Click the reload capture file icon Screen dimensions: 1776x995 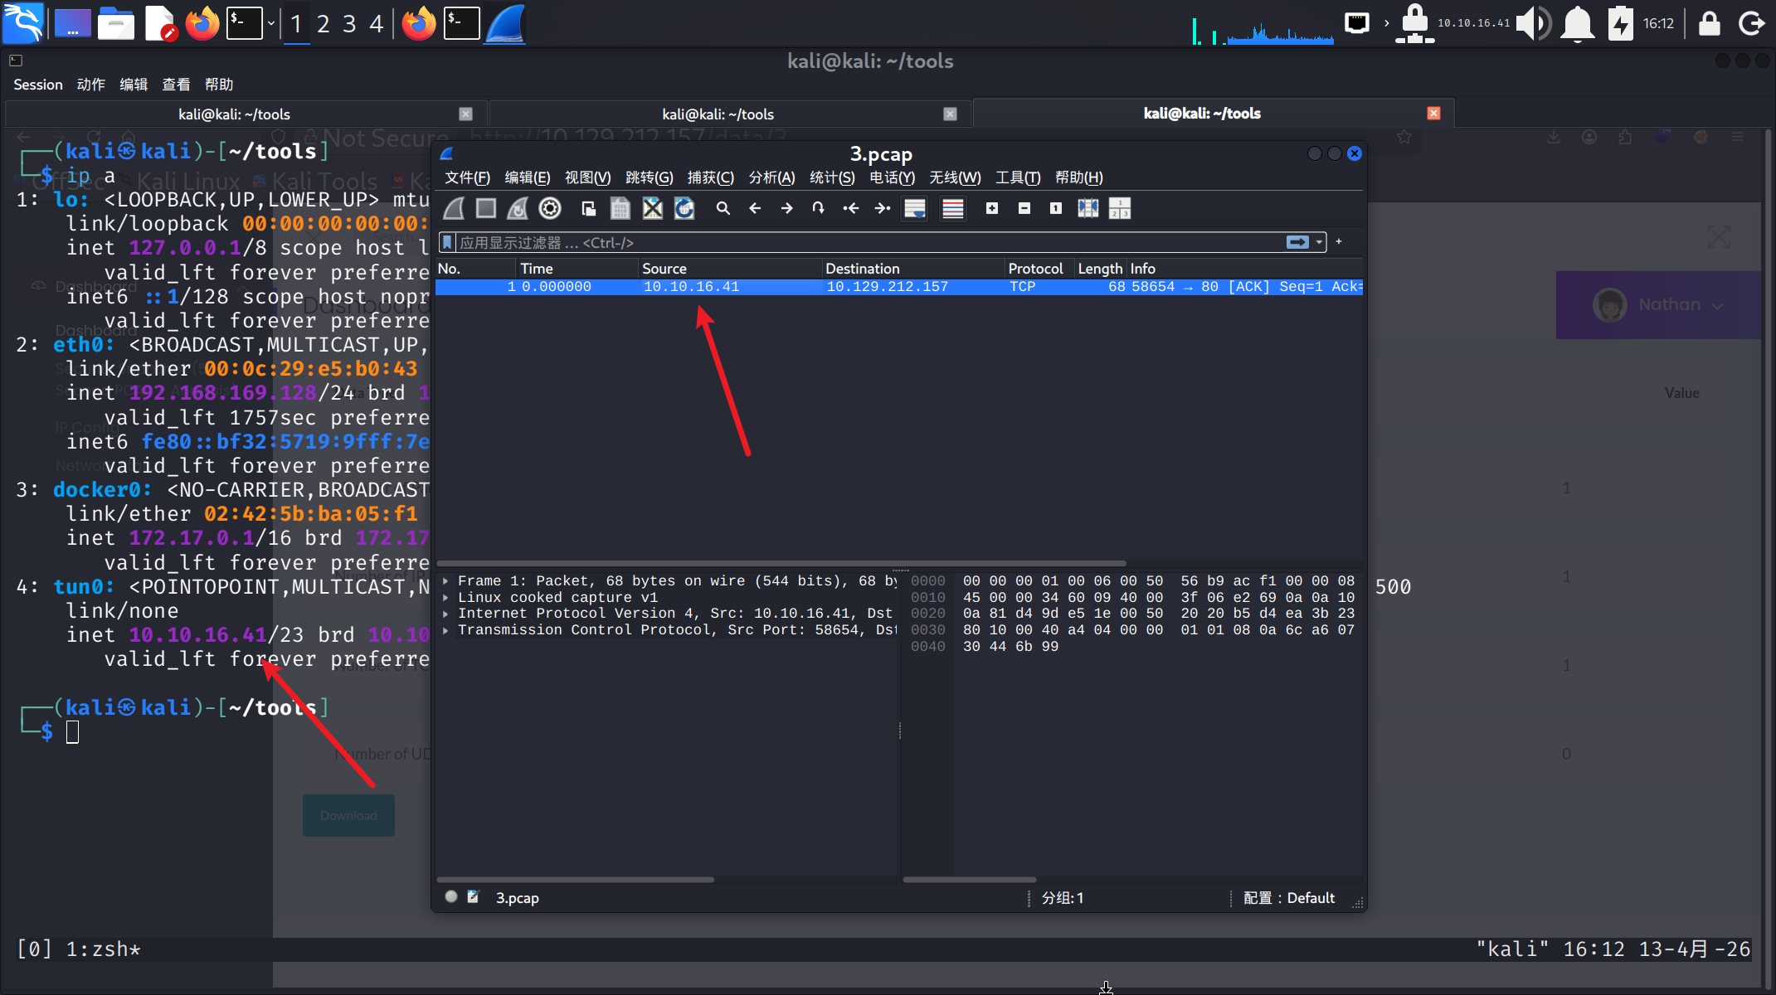click(684, 209)
